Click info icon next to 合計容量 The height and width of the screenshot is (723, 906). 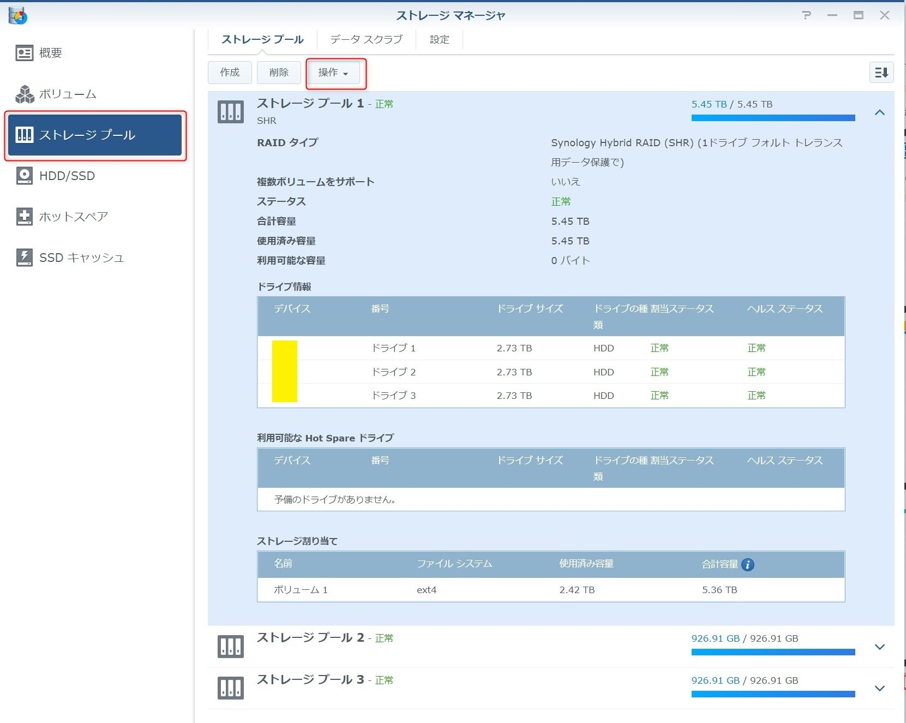tap(748, 565)
